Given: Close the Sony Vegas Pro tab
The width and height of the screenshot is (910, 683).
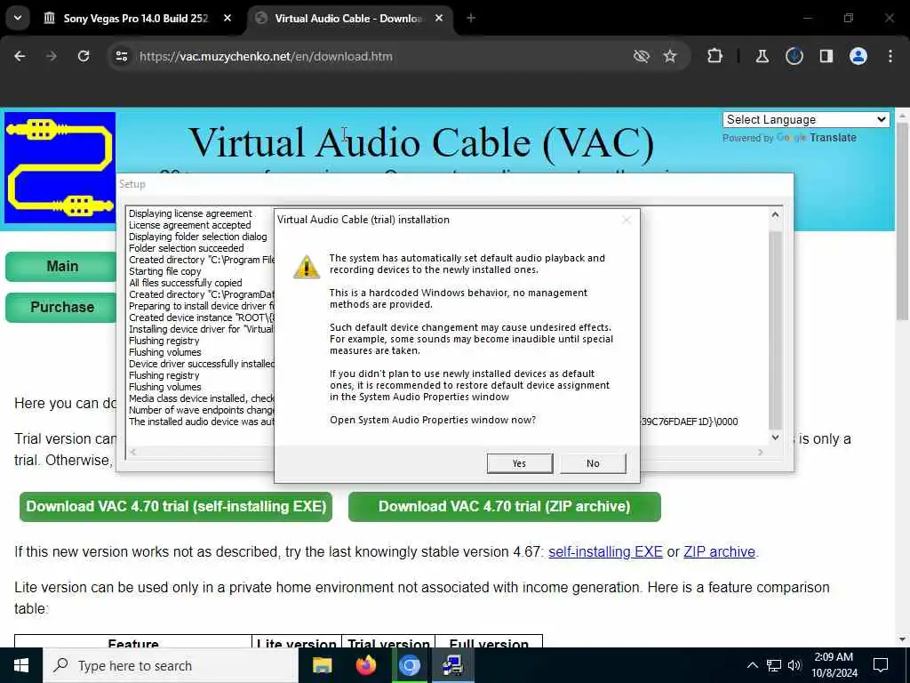Looking at the screenshot, I should (x=227, y=18).
